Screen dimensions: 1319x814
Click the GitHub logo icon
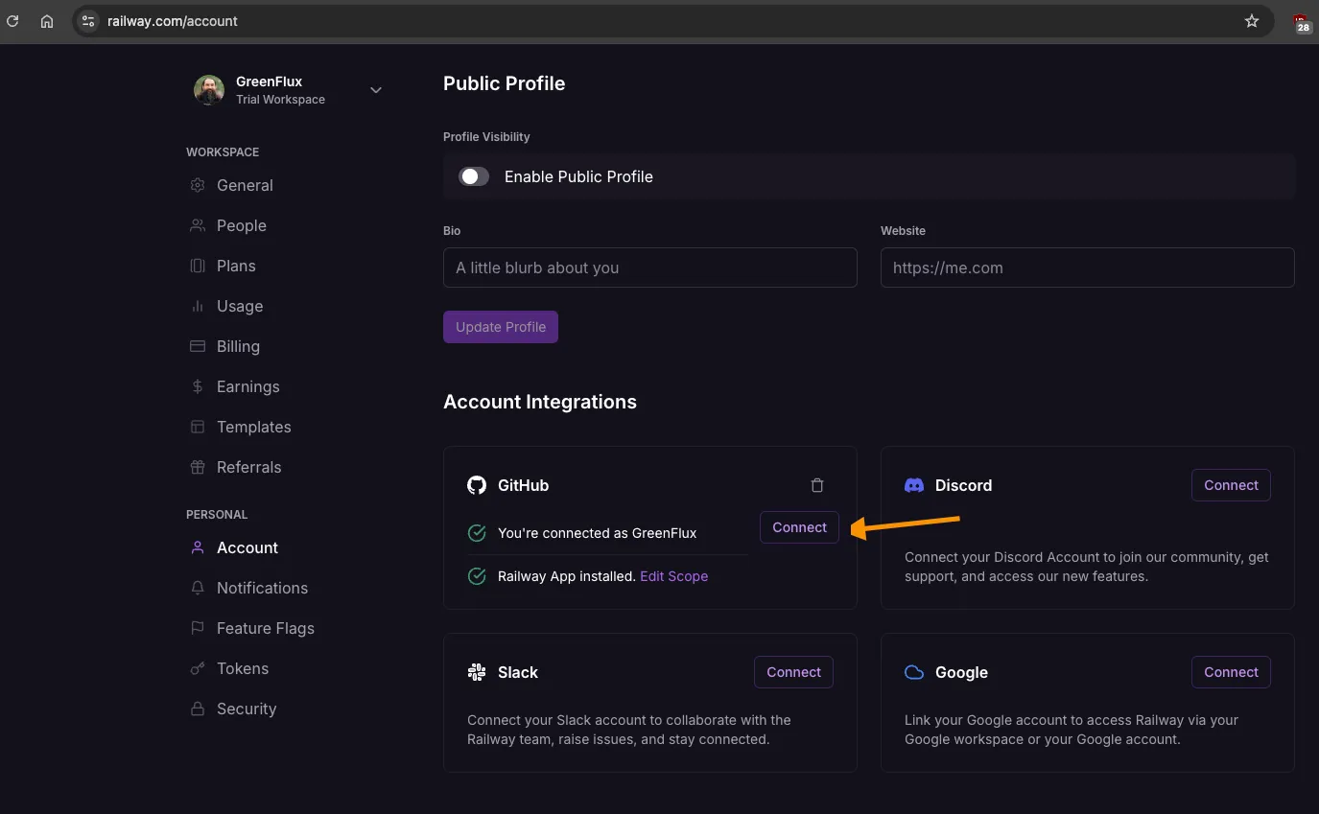tap(477, 485)
